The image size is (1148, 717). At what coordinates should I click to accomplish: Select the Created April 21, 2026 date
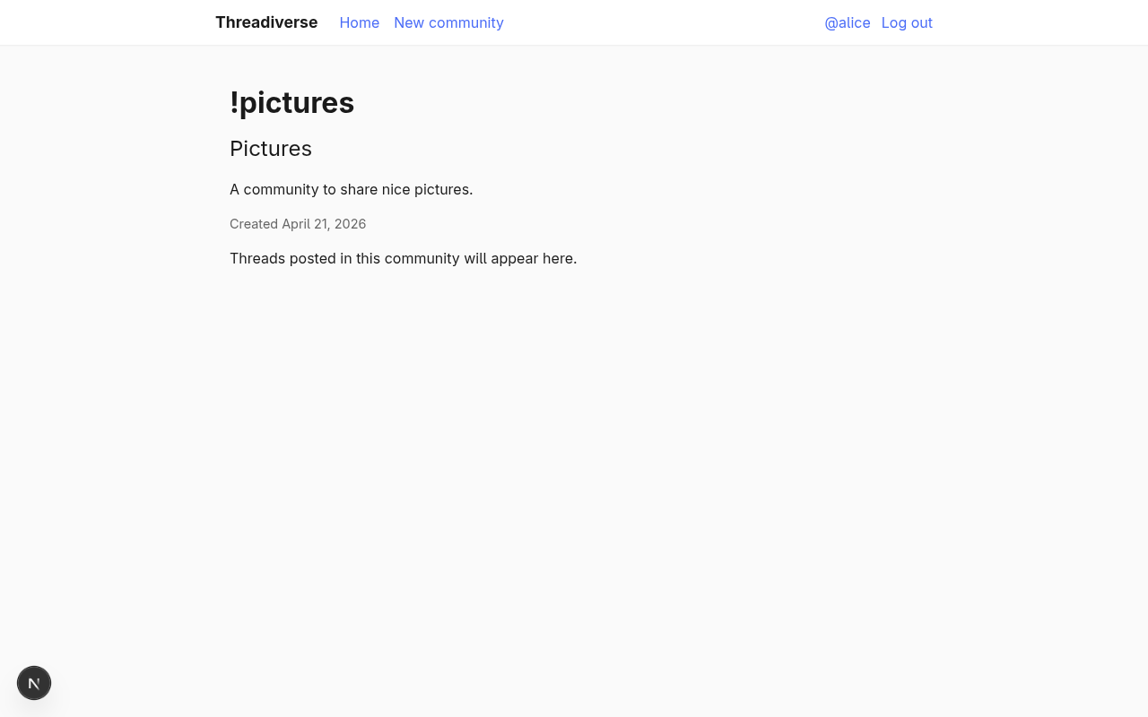pos(297,223)
